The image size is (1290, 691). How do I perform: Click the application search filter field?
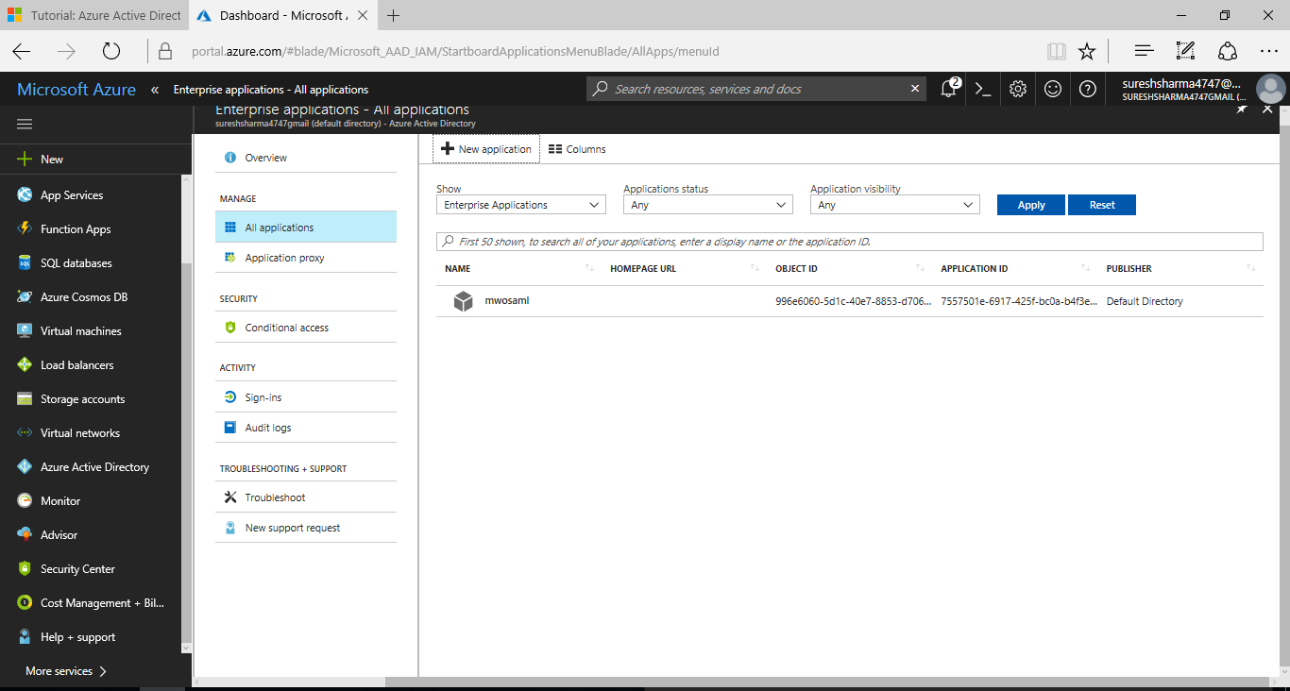pyautogui.click(x=848, y=241)
